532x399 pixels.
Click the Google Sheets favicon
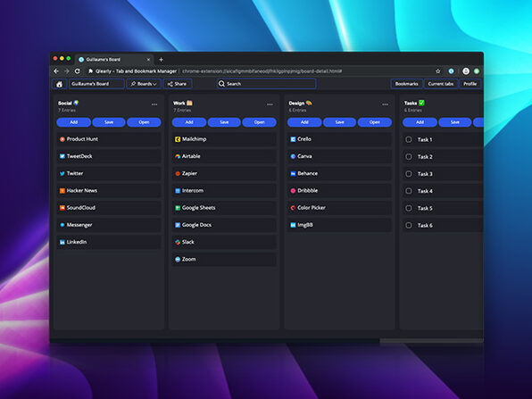tap(178, 208)
